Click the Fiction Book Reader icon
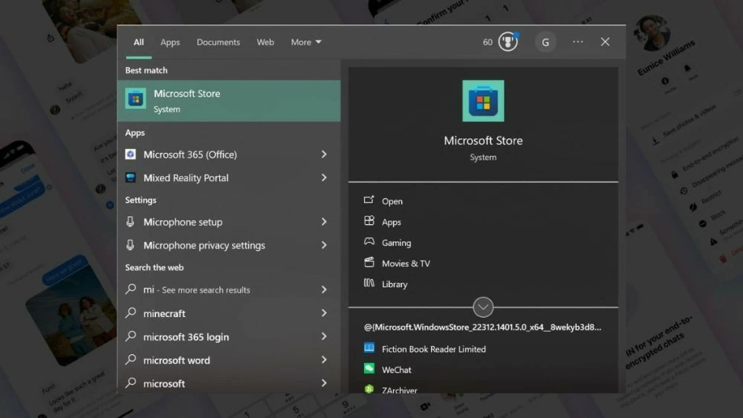Screen dimensions: 743x418 click(369, 348)
